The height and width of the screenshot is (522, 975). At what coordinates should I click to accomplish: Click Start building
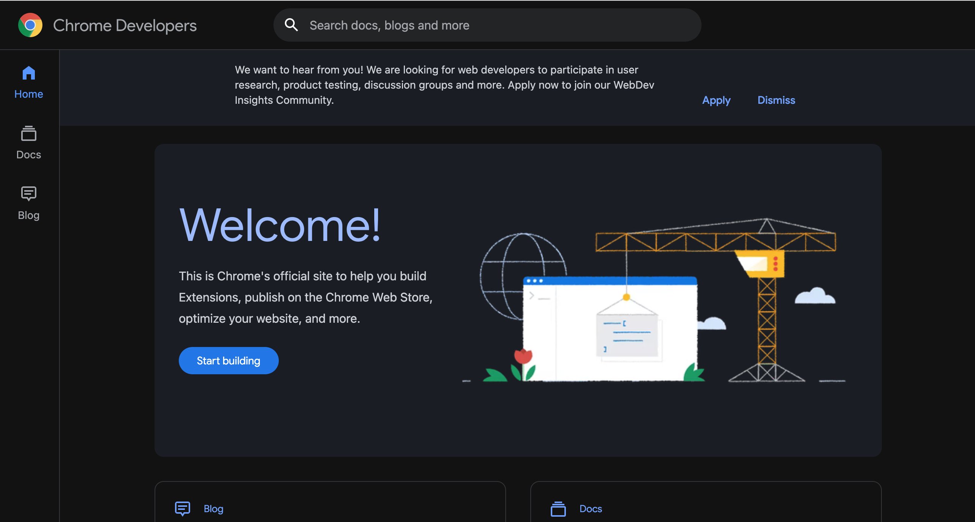point(228,360)
